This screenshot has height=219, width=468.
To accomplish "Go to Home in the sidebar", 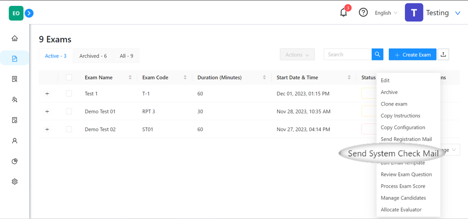I will click(x=15, y=38).
